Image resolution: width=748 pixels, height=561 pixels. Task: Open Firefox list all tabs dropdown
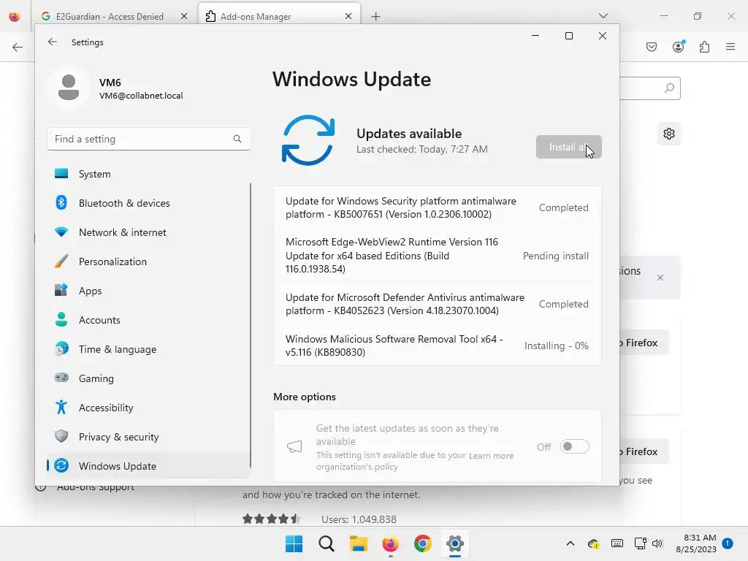(x=603, y=16)
